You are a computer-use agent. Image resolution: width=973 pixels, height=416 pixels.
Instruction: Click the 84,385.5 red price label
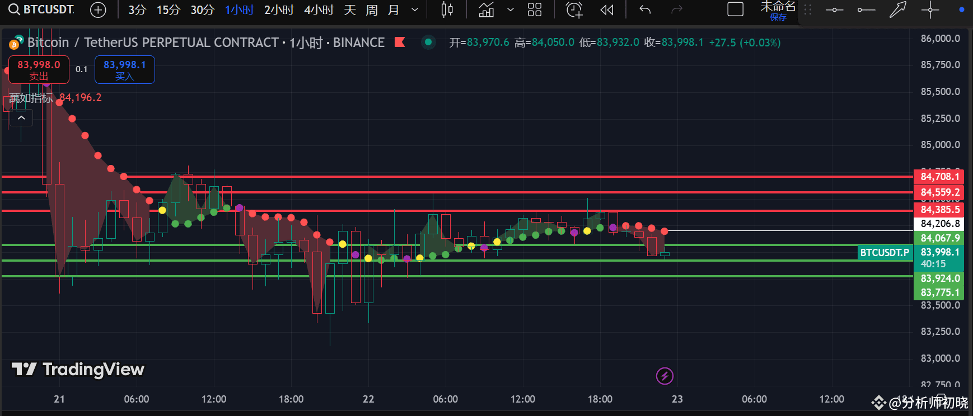(939, 210)
